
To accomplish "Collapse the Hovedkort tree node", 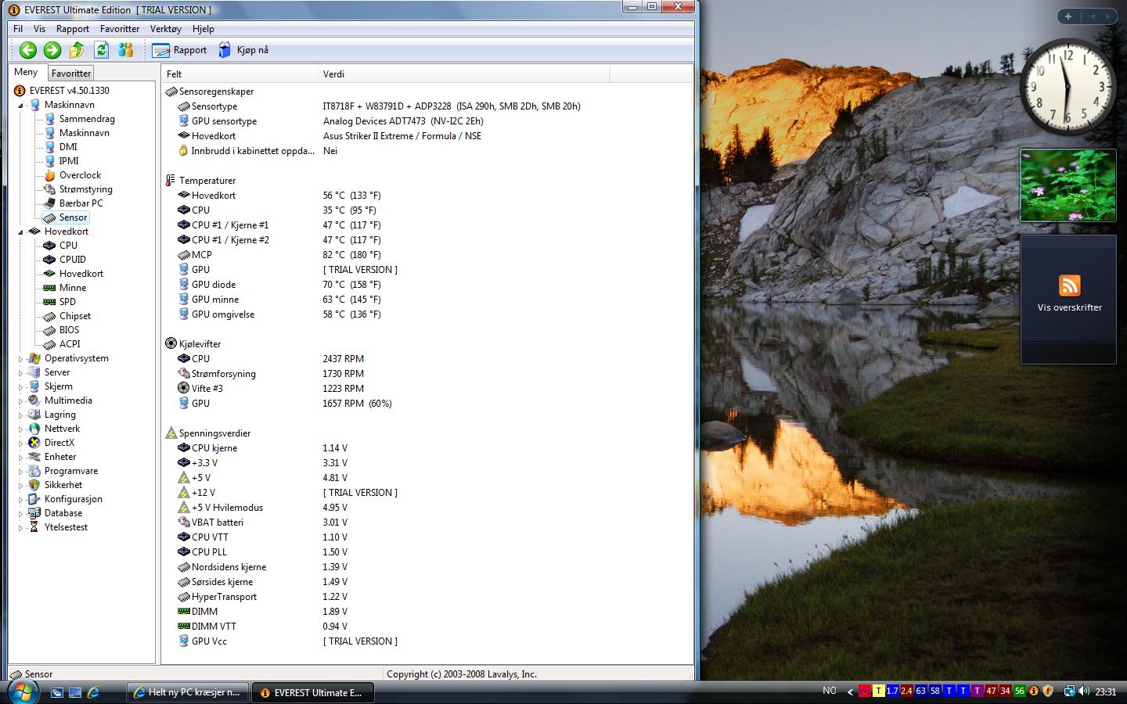I will (21, 232).
